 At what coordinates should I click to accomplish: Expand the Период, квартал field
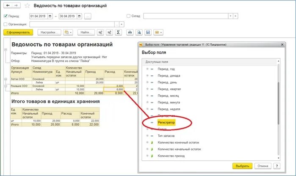(147, 89)
